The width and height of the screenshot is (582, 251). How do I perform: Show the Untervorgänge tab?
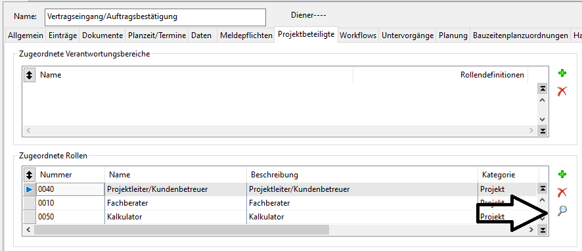pos(407,35)
